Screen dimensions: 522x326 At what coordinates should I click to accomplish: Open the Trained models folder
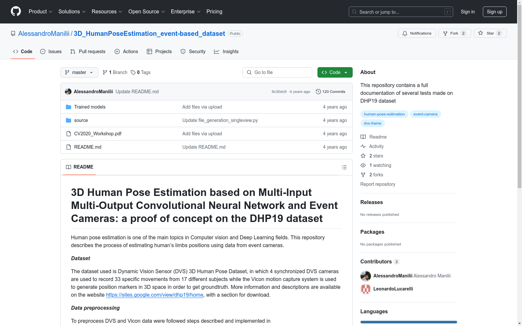coord(90,107)
